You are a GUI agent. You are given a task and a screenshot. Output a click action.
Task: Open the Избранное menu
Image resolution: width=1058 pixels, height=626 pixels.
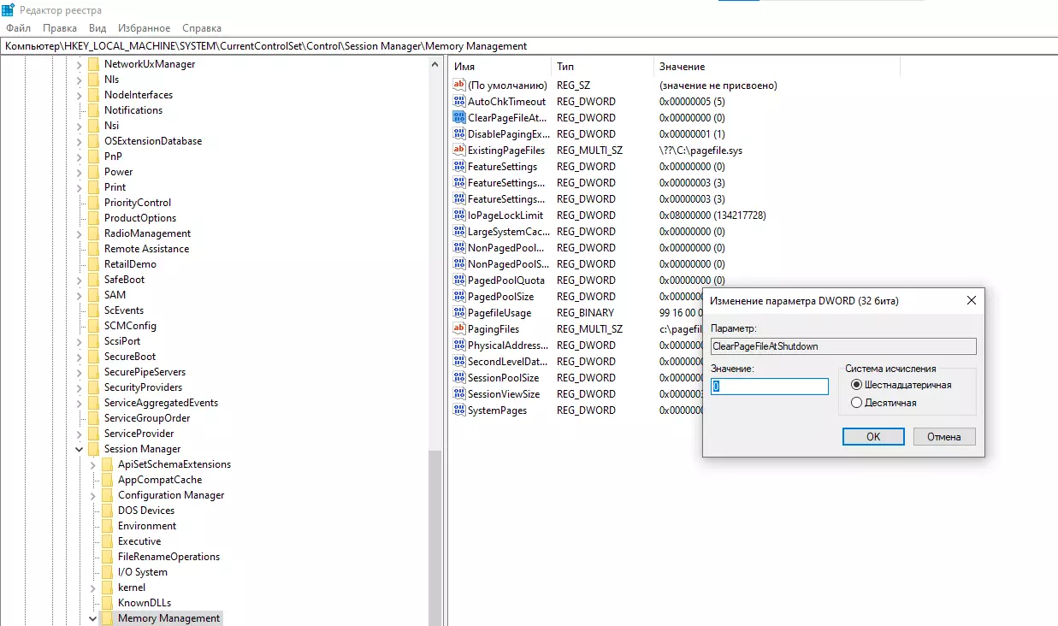[145, 28]
